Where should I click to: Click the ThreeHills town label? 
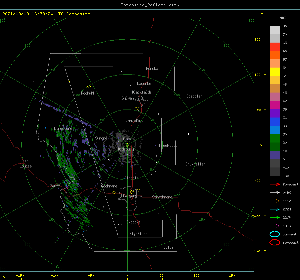coord(167,145)
